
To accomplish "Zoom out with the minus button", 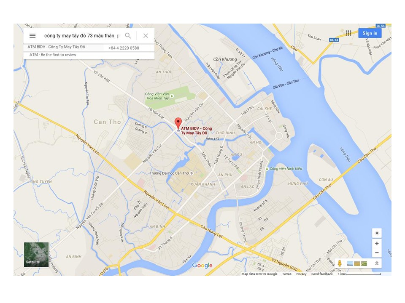I will click(x=377, y=253).
